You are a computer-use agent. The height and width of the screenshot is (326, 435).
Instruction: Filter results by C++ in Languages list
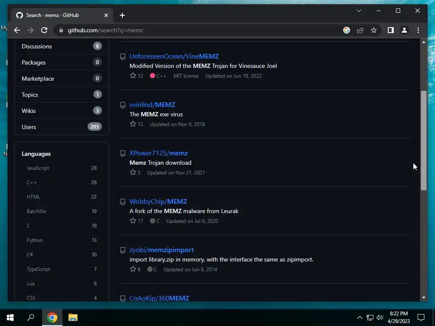click(x=62, y=183)
